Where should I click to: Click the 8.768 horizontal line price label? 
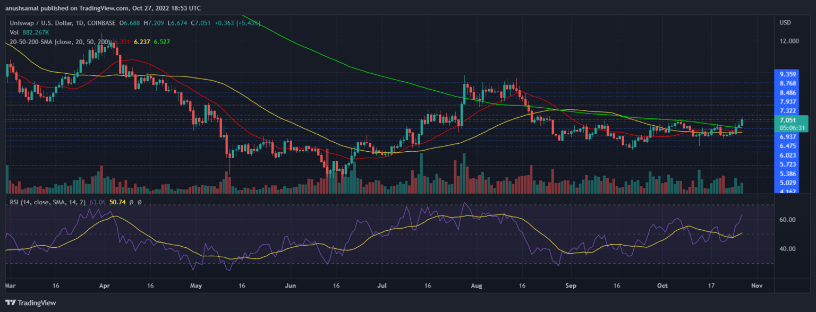click(788, 83)
